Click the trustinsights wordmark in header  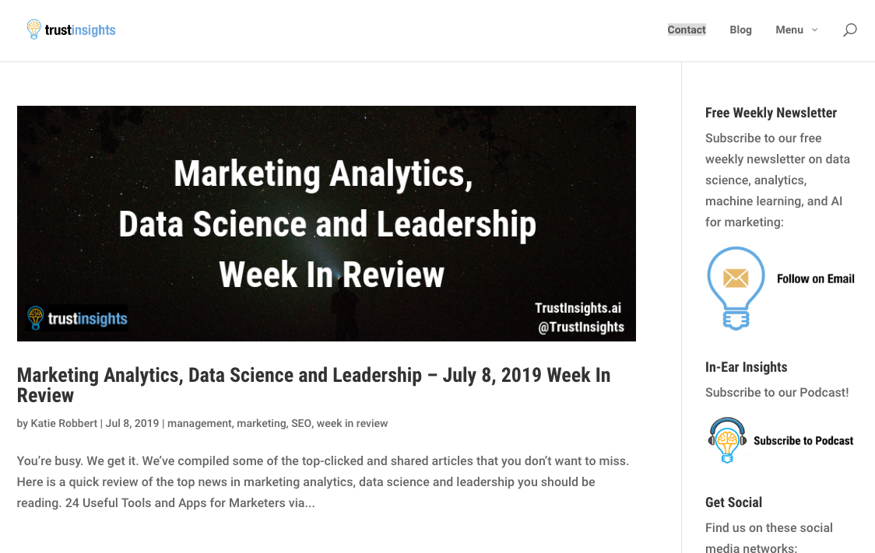[80, 30]
